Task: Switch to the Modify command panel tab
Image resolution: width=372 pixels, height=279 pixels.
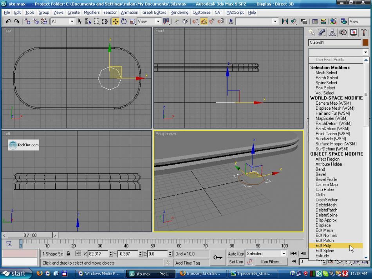Action: point(322,32)
